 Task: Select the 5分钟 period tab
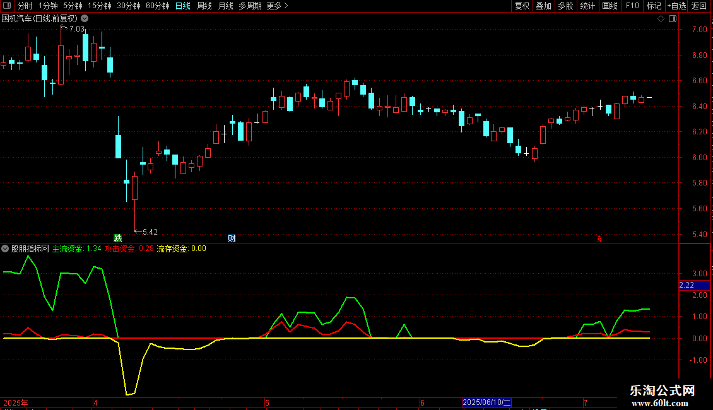(x=73, y=6)
